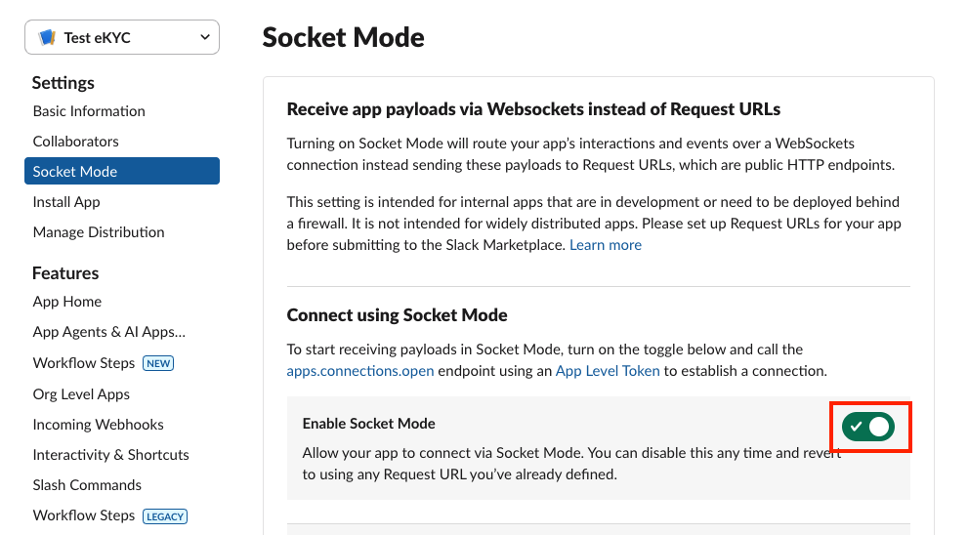The height and width of the screenshot is (535, 968).
Task: Select Socket Mode in the sidebar
Action: [75, 172]
